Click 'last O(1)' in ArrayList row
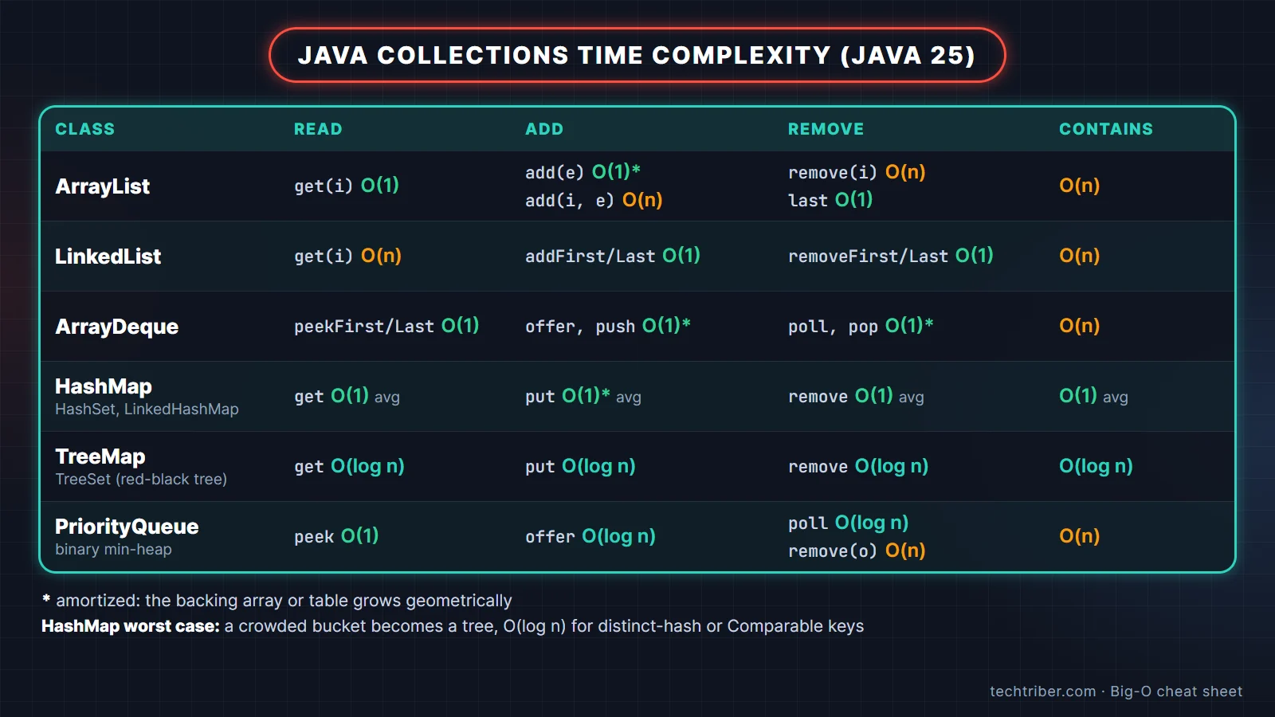The height and width of the screenshot is (717, 1275). click(830, 200)
